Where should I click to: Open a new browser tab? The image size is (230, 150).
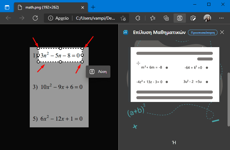(x=93, y=7)
